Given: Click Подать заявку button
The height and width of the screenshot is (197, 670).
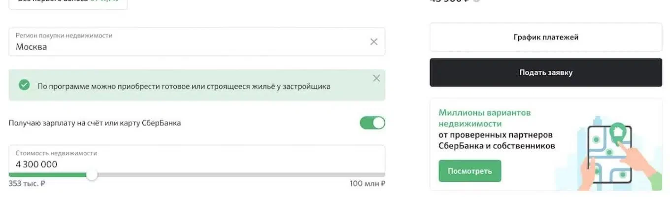Looking at the screenshot, I should pos(546,72).
